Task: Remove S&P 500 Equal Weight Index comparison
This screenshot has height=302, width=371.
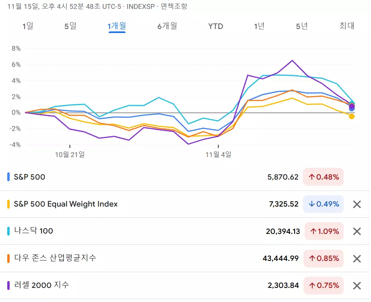Action: (357, 204)
